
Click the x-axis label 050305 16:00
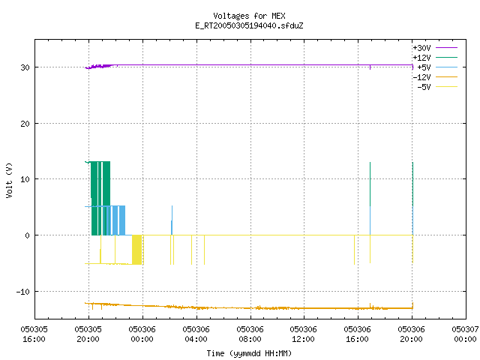pos(34,334)
